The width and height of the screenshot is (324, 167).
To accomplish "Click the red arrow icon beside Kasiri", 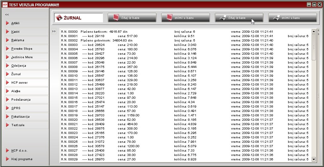I will (x=7, y=32).
